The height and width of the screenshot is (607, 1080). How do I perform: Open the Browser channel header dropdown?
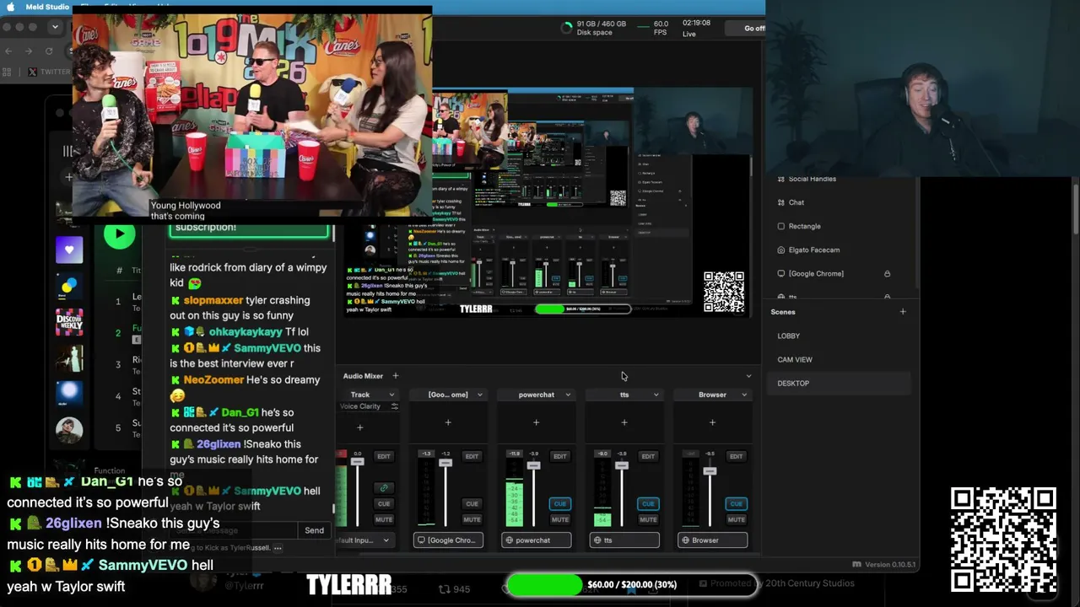743,395
